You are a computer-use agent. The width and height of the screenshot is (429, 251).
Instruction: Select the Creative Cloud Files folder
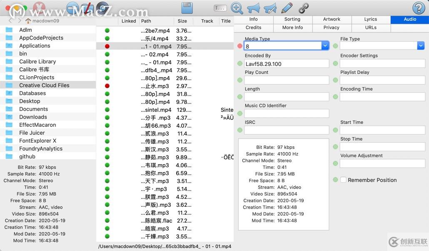click(x=48, y=85)
